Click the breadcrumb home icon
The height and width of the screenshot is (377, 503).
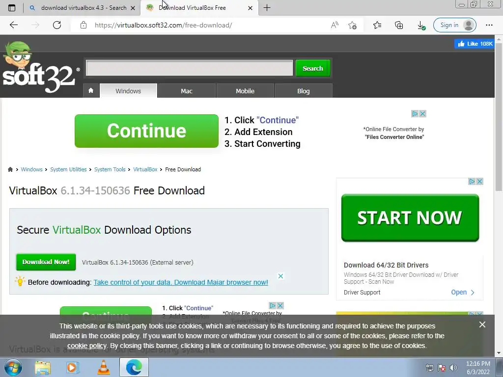tap(10, 169)
